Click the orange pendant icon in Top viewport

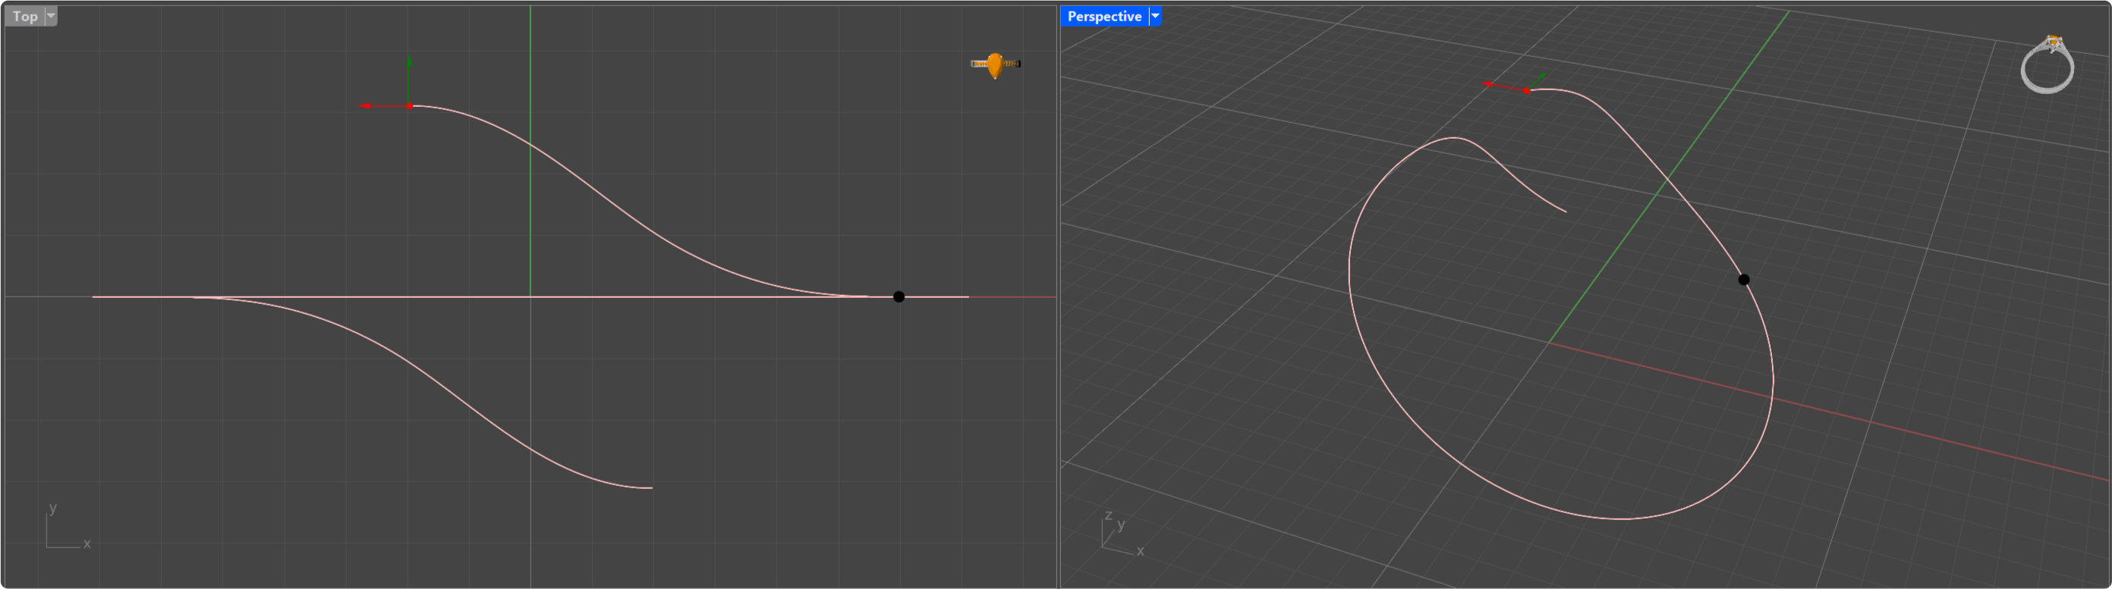pyautogui.click(x=996, y=64)
